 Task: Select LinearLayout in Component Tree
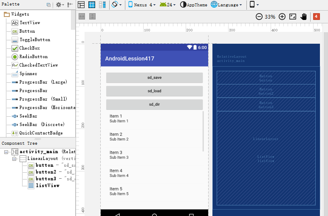(47, 159)
